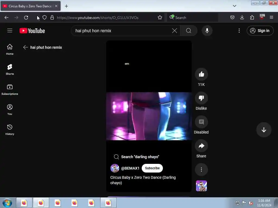Open the sound thumbnail below the actions
Viewport: 278px width, 208px height.
pos(201,186)
